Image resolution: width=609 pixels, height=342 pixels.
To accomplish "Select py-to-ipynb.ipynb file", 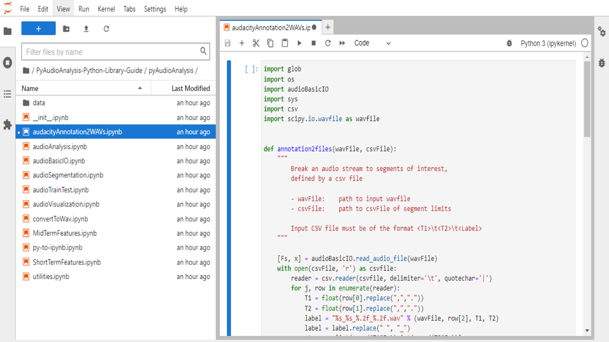I will pyautogui.click(x=116, y=247).
